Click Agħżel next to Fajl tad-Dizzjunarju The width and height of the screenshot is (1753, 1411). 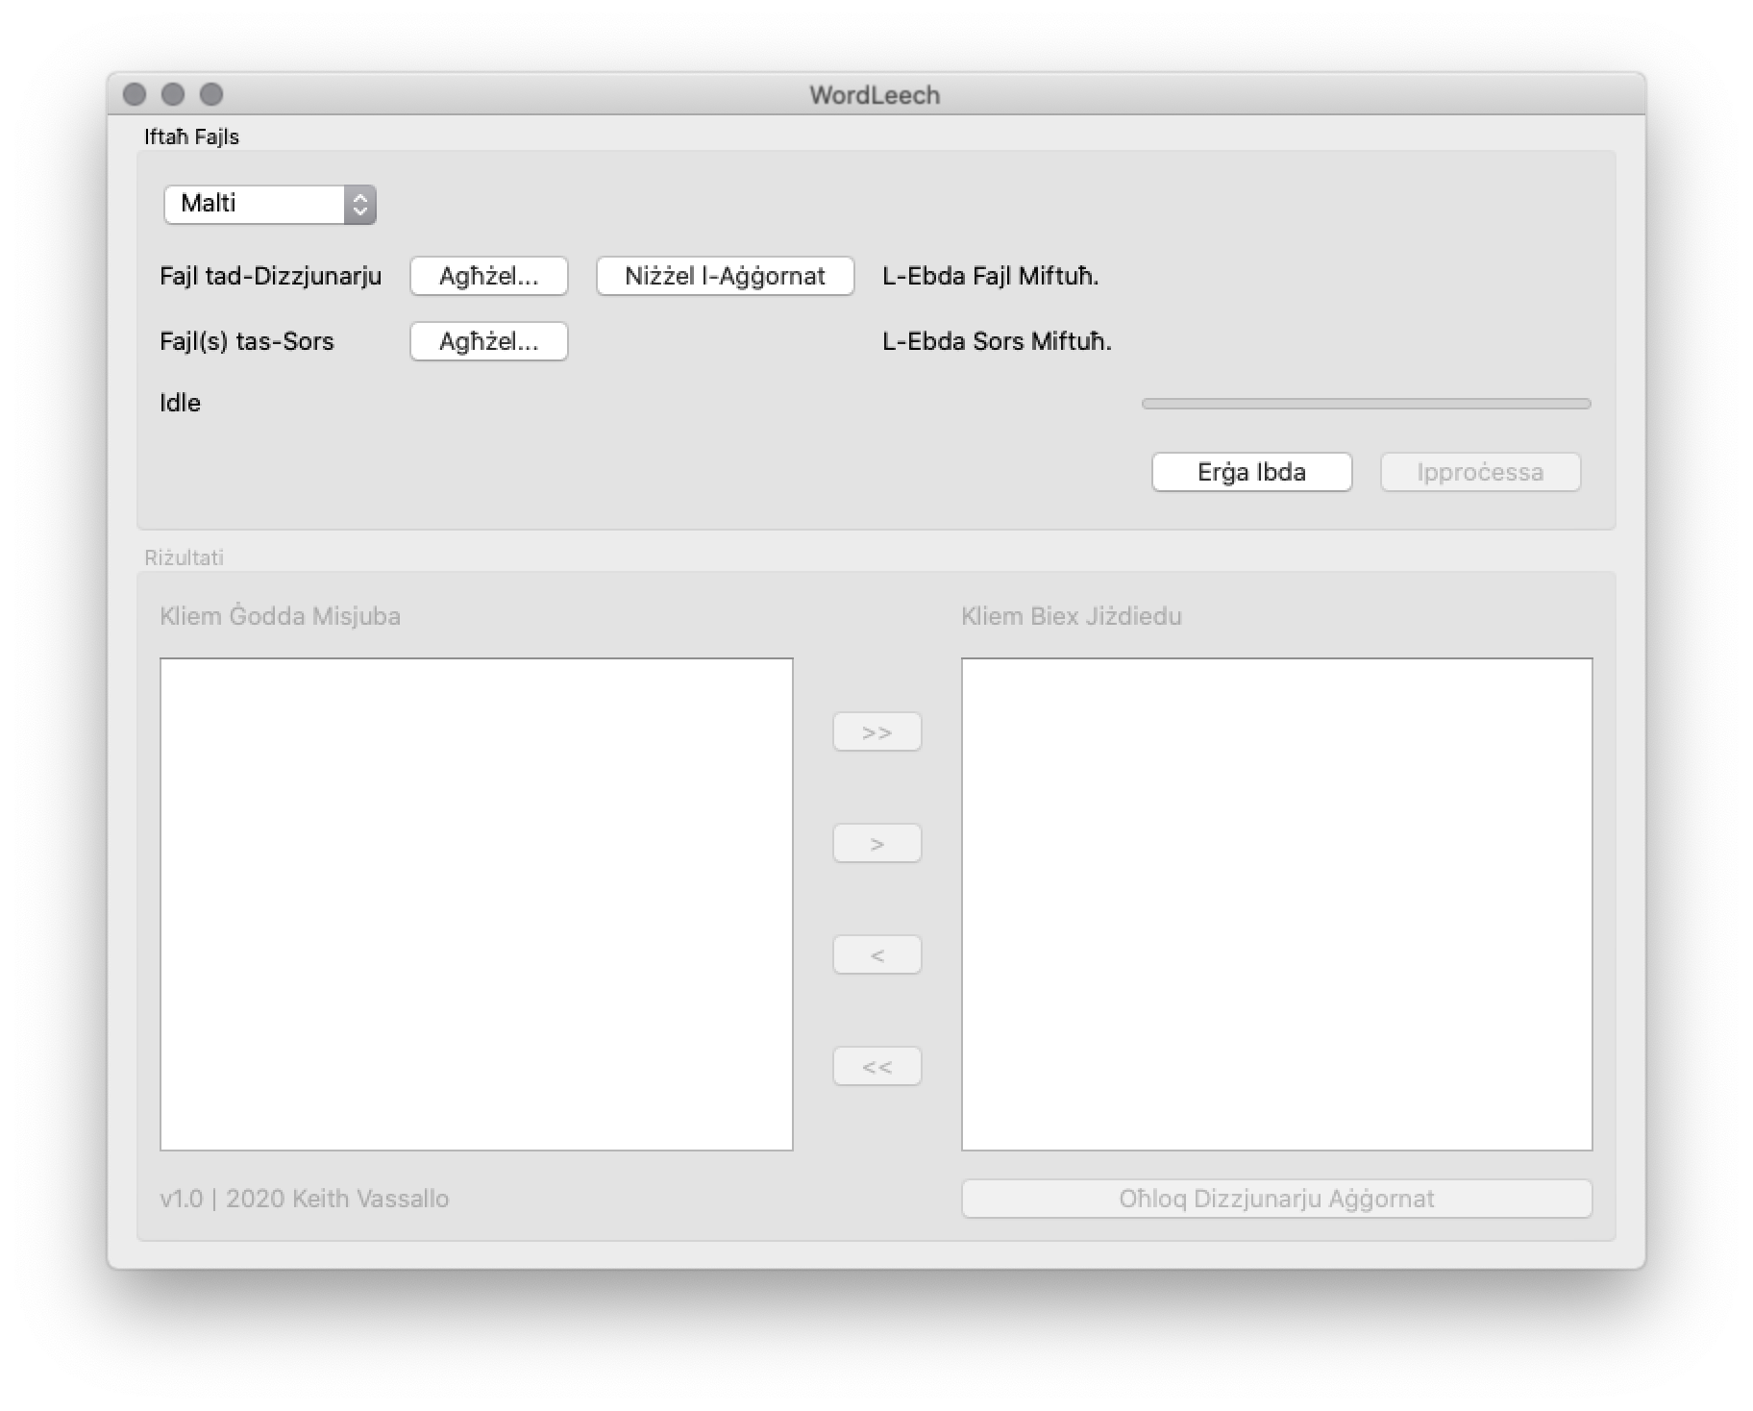point(488,276)
